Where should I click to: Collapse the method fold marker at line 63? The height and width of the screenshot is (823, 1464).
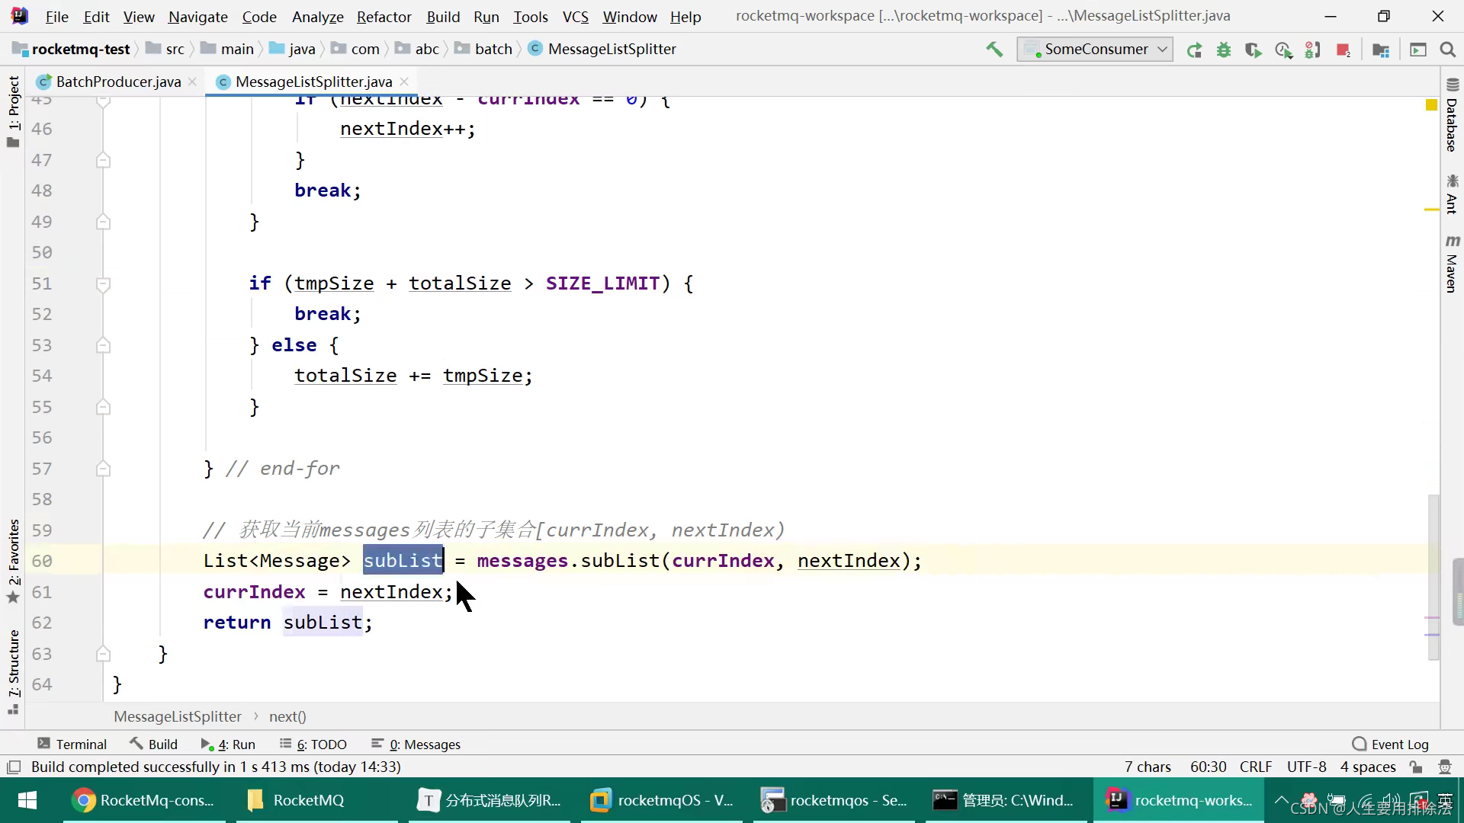pyautogui.click(x=104, y=654)
